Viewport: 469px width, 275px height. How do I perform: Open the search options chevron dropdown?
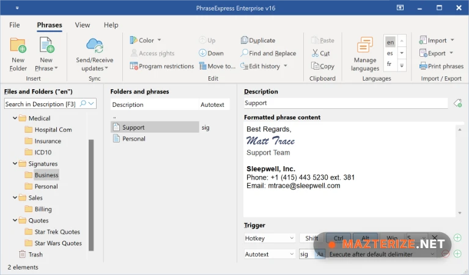92,103
